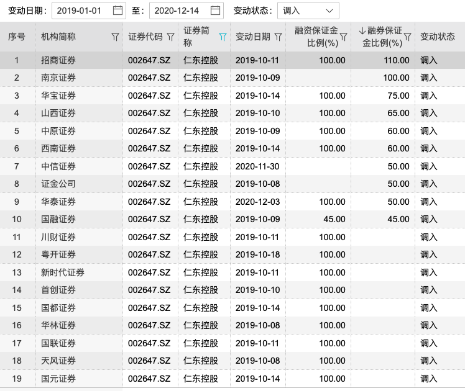Select row 南京证券

point(233,78)
